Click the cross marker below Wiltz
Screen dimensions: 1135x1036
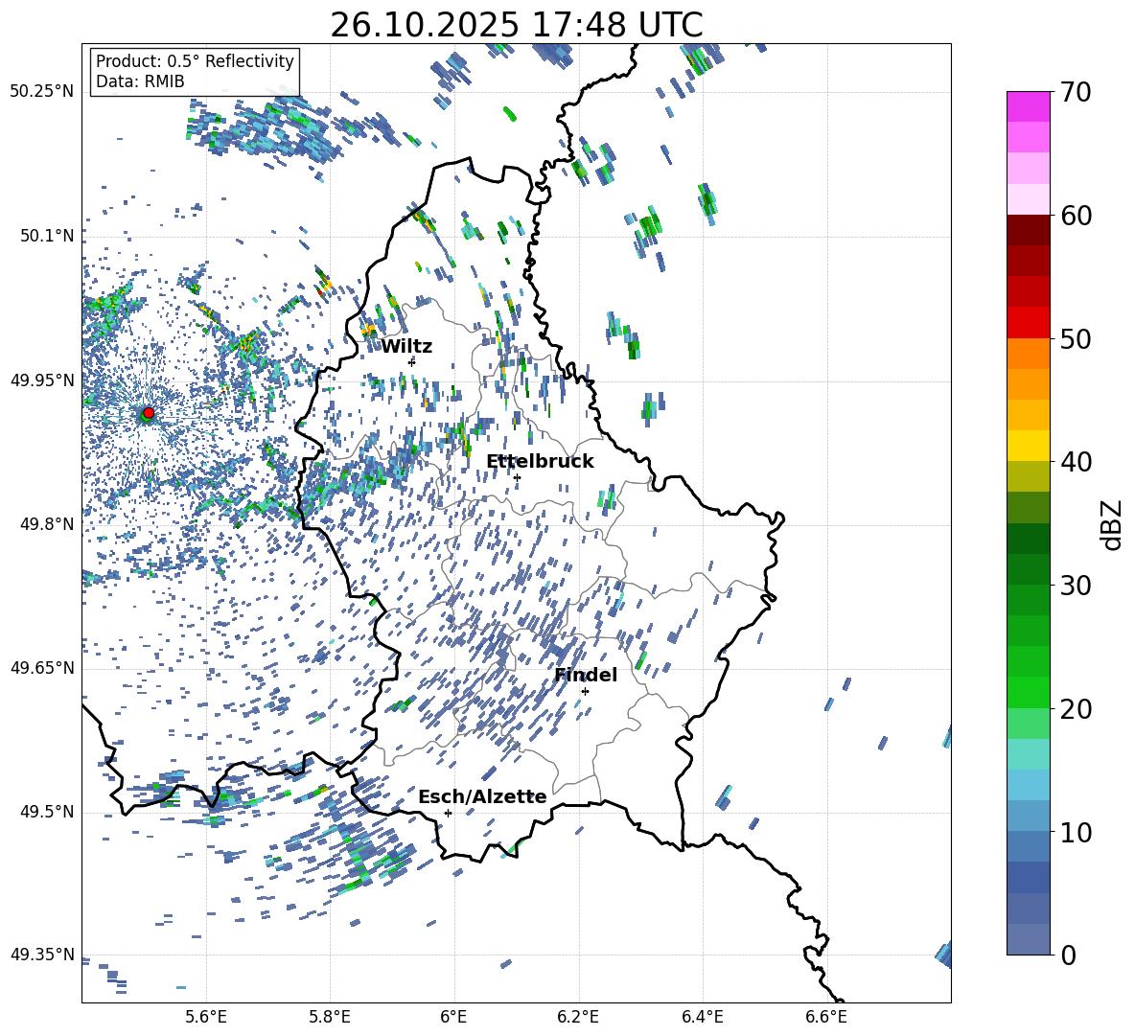tap(412, 362)
